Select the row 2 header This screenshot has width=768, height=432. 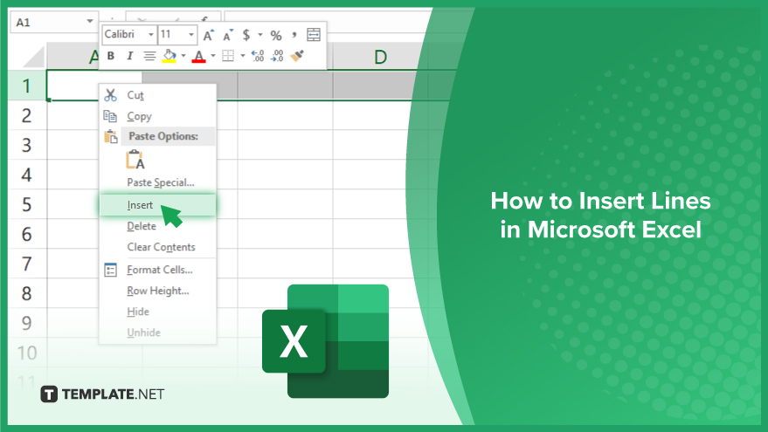tap(27, 115)
